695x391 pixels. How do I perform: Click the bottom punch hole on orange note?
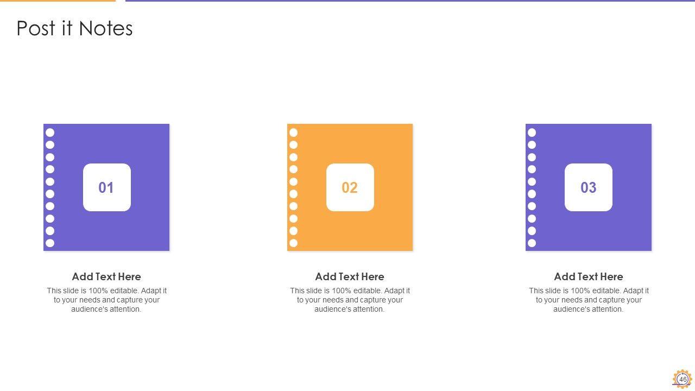[x=294, y=243]
